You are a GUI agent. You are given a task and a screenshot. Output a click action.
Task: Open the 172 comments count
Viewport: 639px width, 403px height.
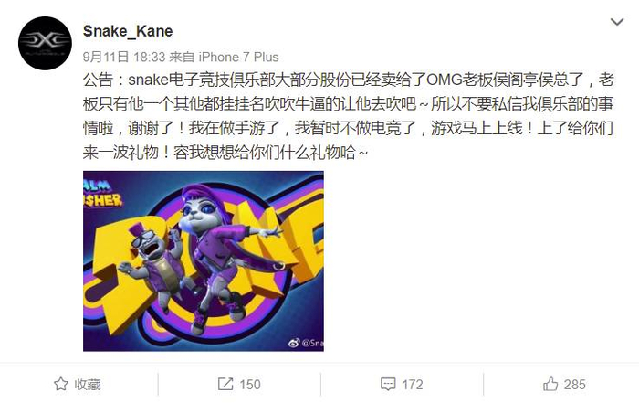coord(413,384)
